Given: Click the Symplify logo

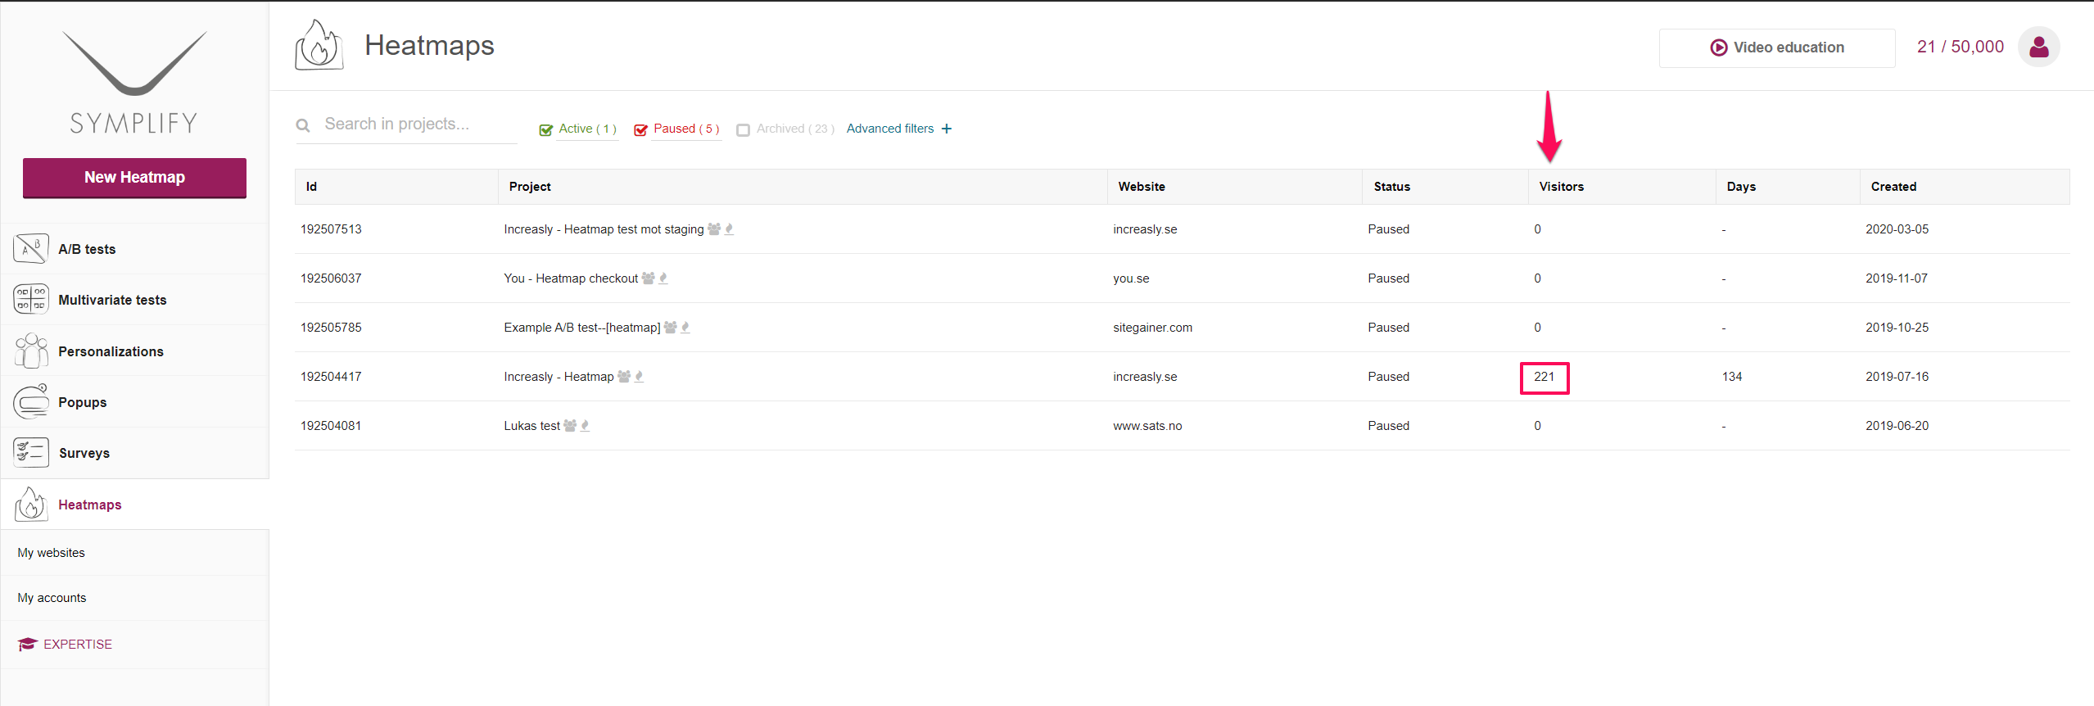Looking at the screenshot, I should pos(134,82).
